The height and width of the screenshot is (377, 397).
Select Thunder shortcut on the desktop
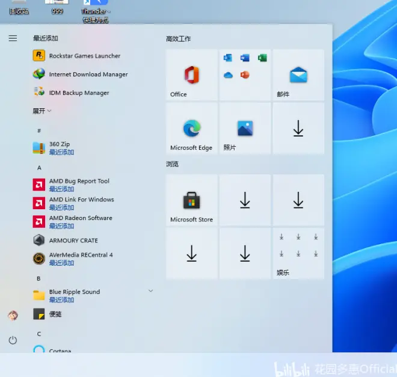96,11
